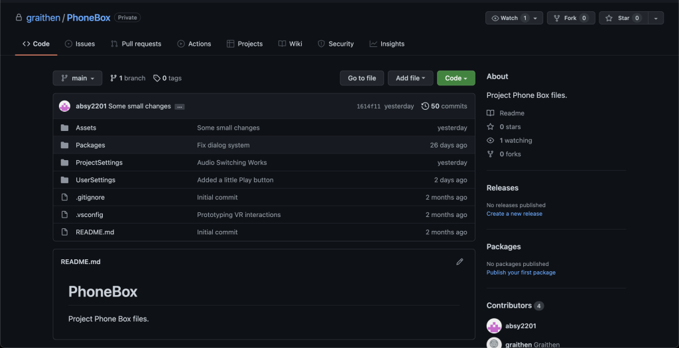This screenshot has height=348, width=679.
Task: Click the .vsconfig file icon
Action: [64, 215]
